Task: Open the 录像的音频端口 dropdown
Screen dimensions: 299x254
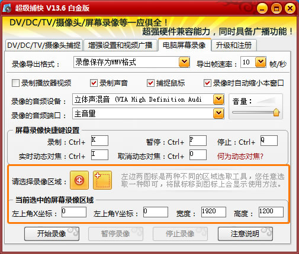Action: 218,113
